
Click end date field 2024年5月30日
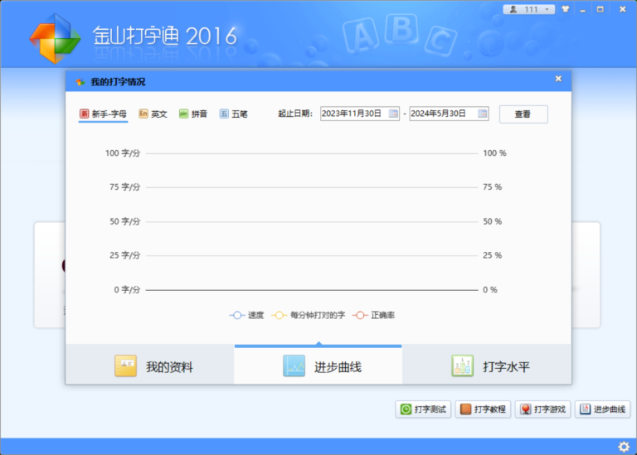click(x=449, y=114)
